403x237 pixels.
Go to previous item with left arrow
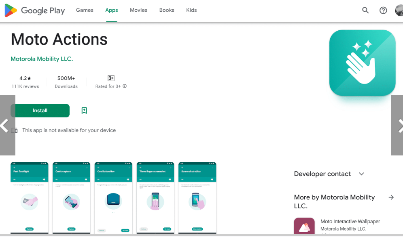click(x=5, y=126)
